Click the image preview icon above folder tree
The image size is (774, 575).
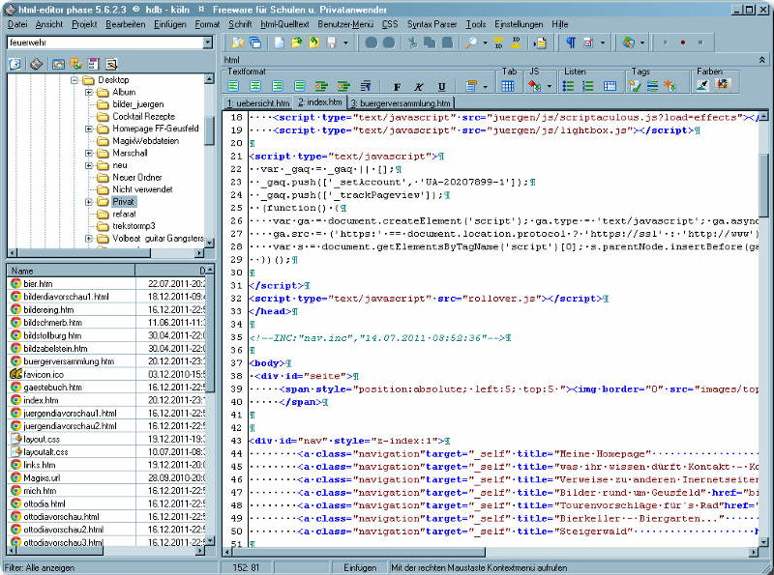(x=58, y=64)
